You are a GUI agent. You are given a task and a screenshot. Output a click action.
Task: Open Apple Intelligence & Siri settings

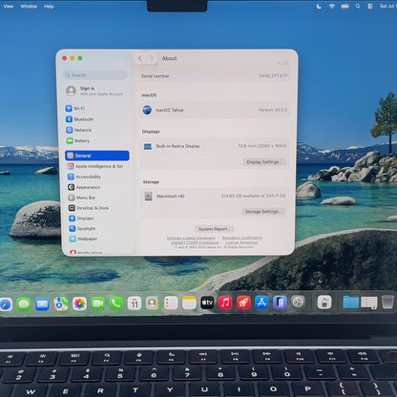[x=95, y=166]
